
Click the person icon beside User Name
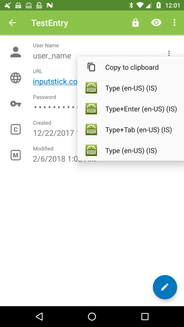[x=16, y=52]
